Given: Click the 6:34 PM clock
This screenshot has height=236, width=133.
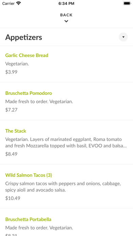Looking at the screenshot, I should (66, 3).
